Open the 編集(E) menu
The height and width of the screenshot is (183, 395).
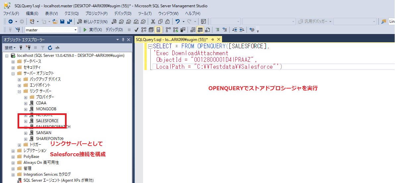32,13
